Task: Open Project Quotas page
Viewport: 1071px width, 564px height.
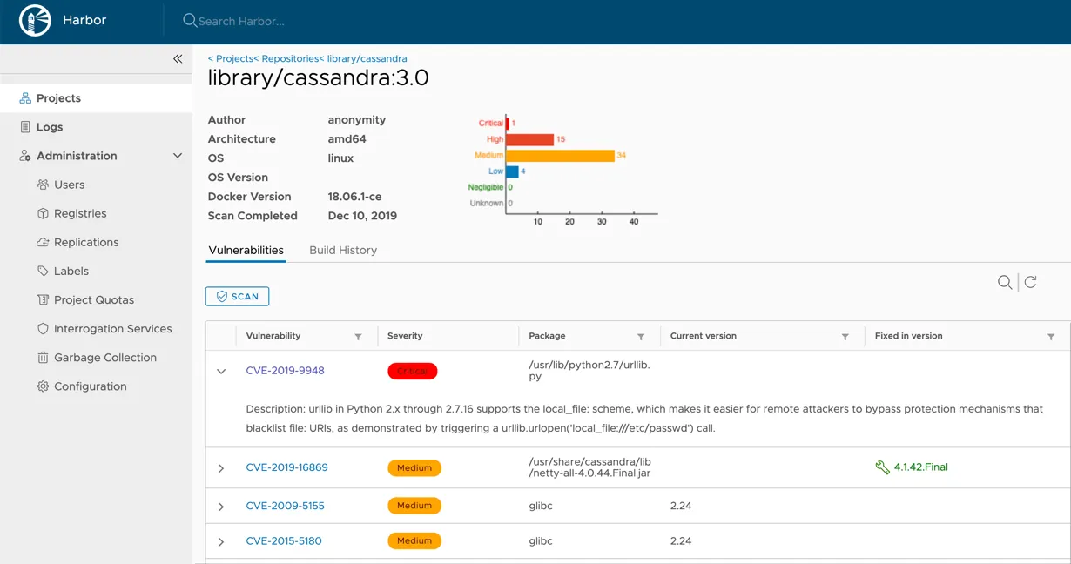Action: coord(96,299)
